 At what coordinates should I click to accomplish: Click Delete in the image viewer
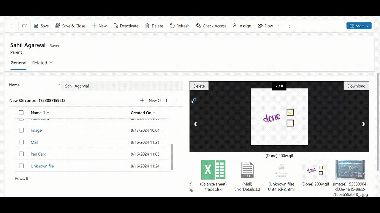[x=199, y=86]
